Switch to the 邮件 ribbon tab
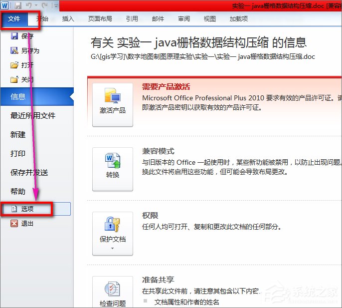342x308 pixels. pyautogui.click(x=158, y=19)
